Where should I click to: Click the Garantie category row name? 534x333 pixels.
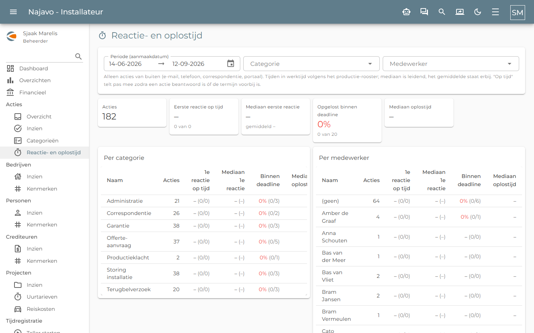pos(118,226)
